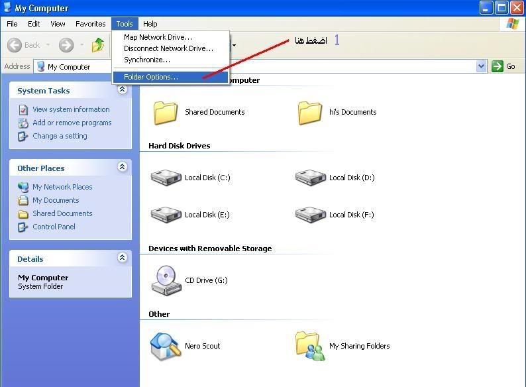Select the Local Disk (D:) drive icon

coord(310,178)
